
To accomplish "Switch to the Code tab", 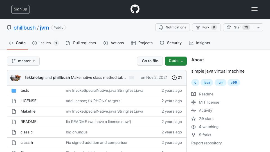I will (x=17, y=43).
